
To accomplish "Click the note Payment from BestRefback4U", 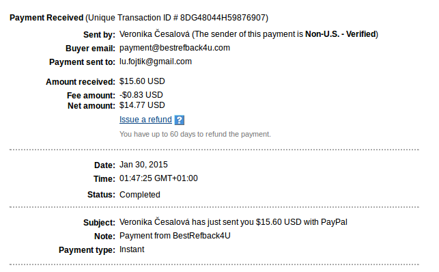I will coord(175,236).
